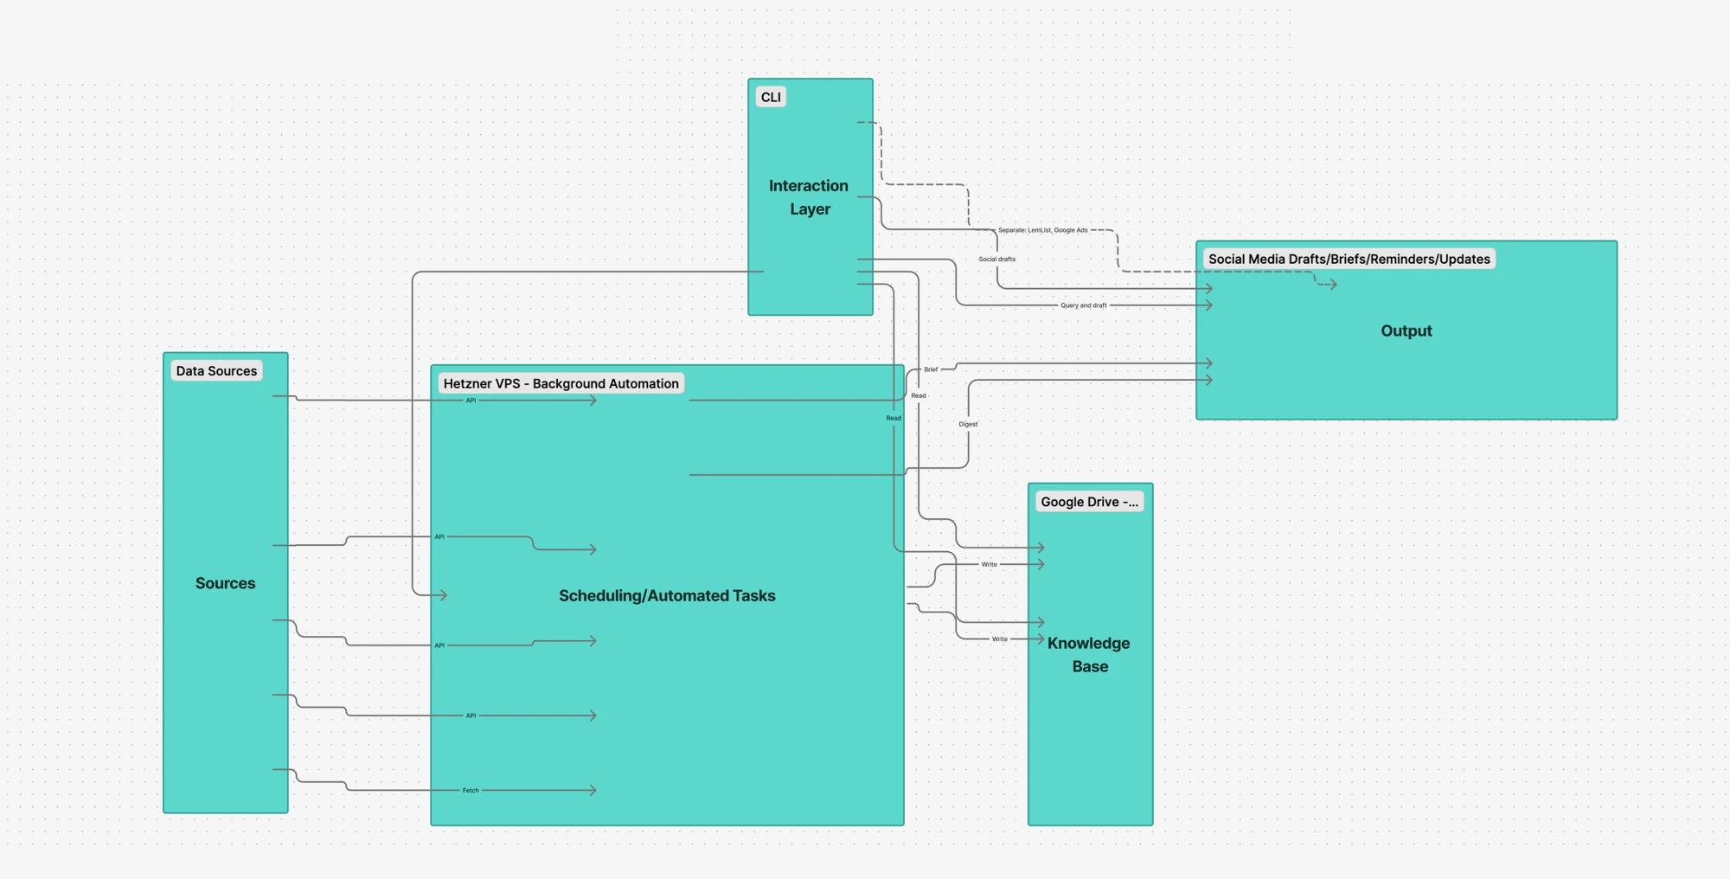
Task: Select the CLI frame label
Action: point(771,97)
